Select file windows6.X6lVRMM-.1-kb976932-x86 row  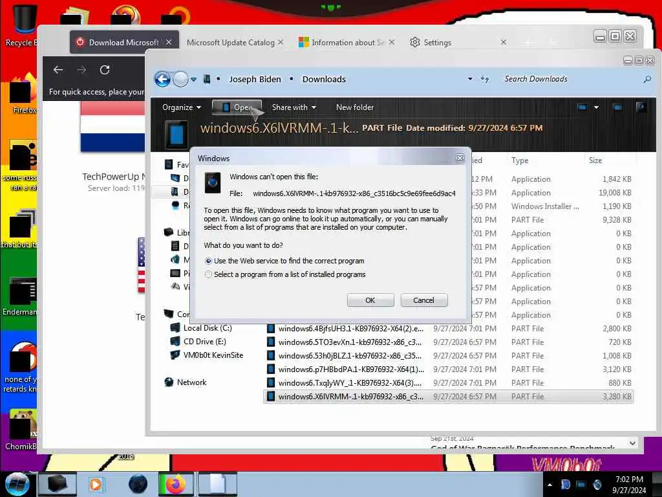point(448,396)
